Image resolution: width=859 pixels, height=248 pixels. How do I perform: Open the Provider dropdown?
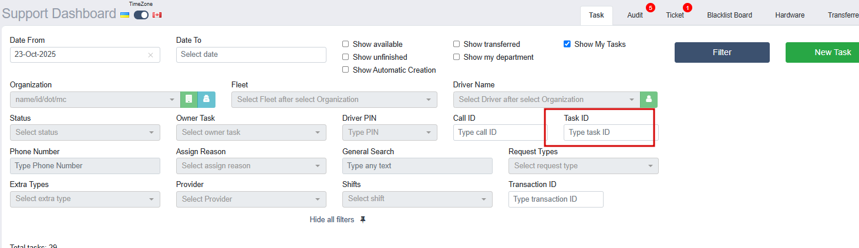[x=251, y=199]
